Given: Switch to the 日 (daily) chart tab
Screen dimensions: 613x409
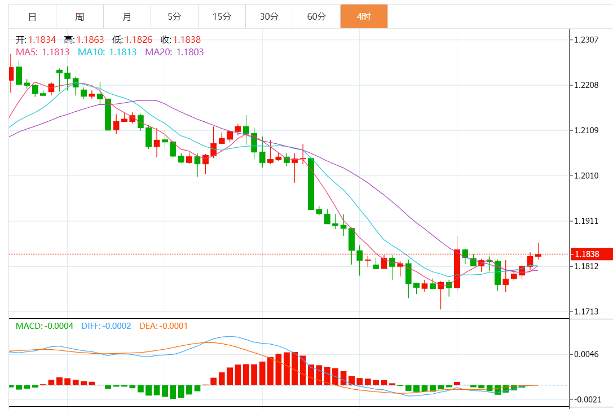Looking at the screenshot, I should 33,16.
